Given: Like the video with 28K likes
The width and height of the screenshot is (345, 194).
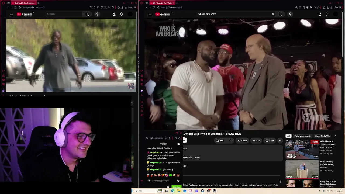Looking at the screenshot, I should (x=220, y=141).
